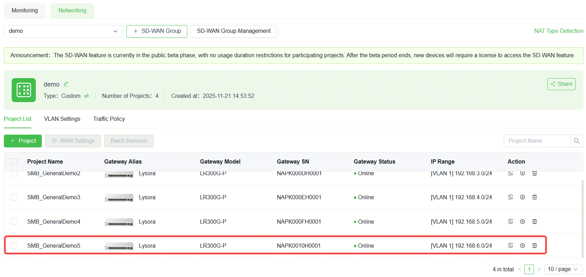Select the SMB_GeneralDemo3 row checkbox
This screenshot has width=586, height=277.
(14, 197)
